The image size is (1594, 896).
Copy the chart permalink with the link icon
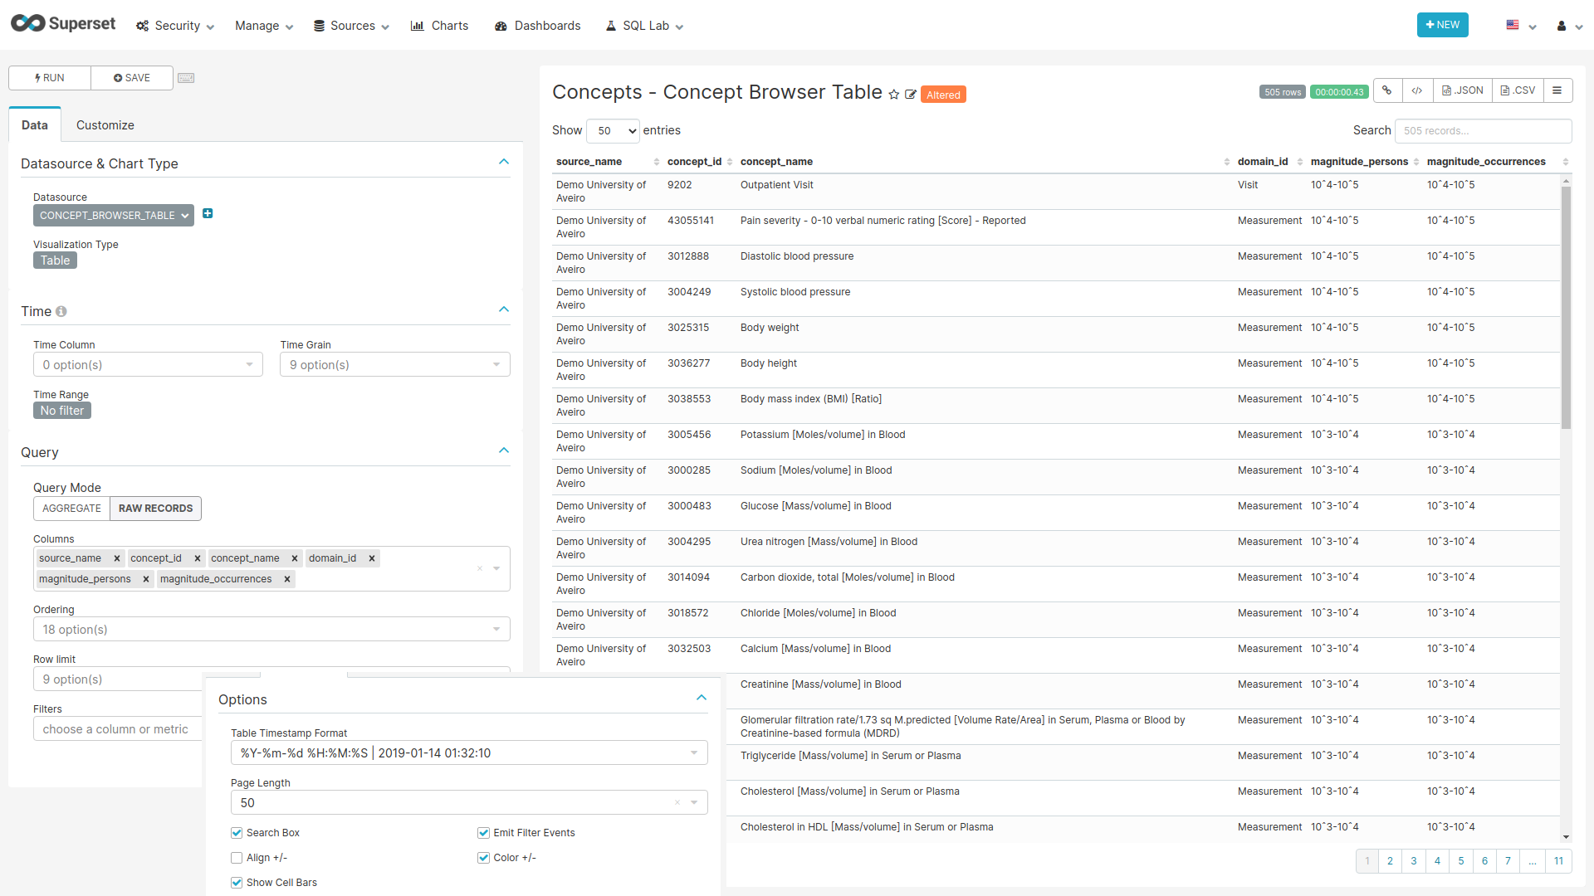click(1387, 90)
